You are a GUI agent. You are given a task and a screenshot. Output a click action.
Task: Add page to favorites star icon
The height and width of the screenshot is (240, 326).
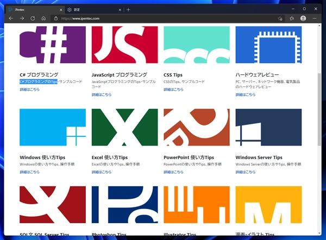[x=280, y=18]
